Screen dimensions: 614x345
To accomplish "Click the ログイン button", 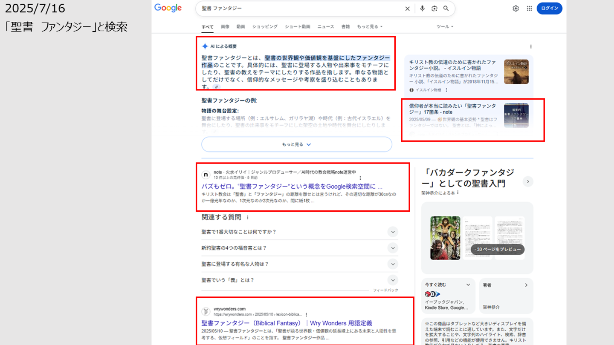I will [549, 9].
